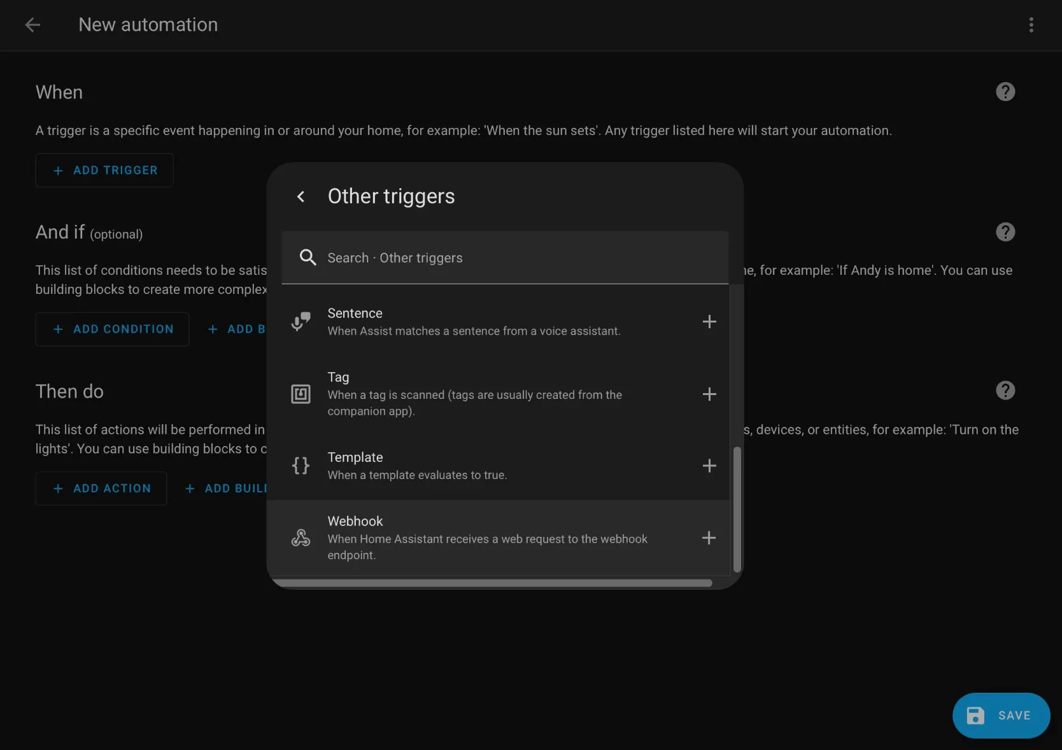Add the Webhook trigger with plus
This screenshot has height=750, width=1062.
coord(709,538)
